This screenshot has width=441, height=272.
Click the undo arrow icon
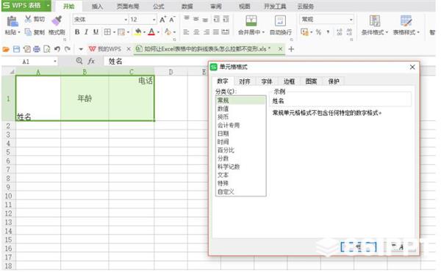click(57, 49)
